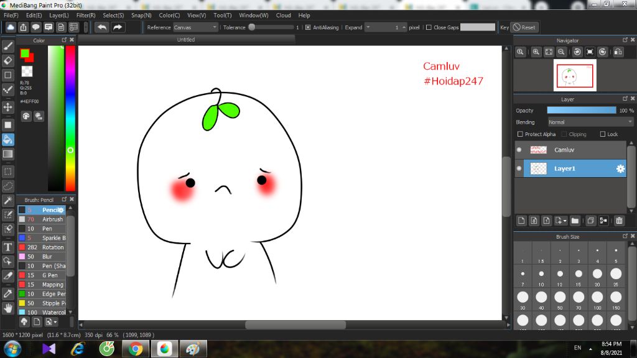The image size is (637, 358).
Task: Undock the Brush Size panel with the pop-out icon
Action: pyautogui.click(x=625, y=236)
